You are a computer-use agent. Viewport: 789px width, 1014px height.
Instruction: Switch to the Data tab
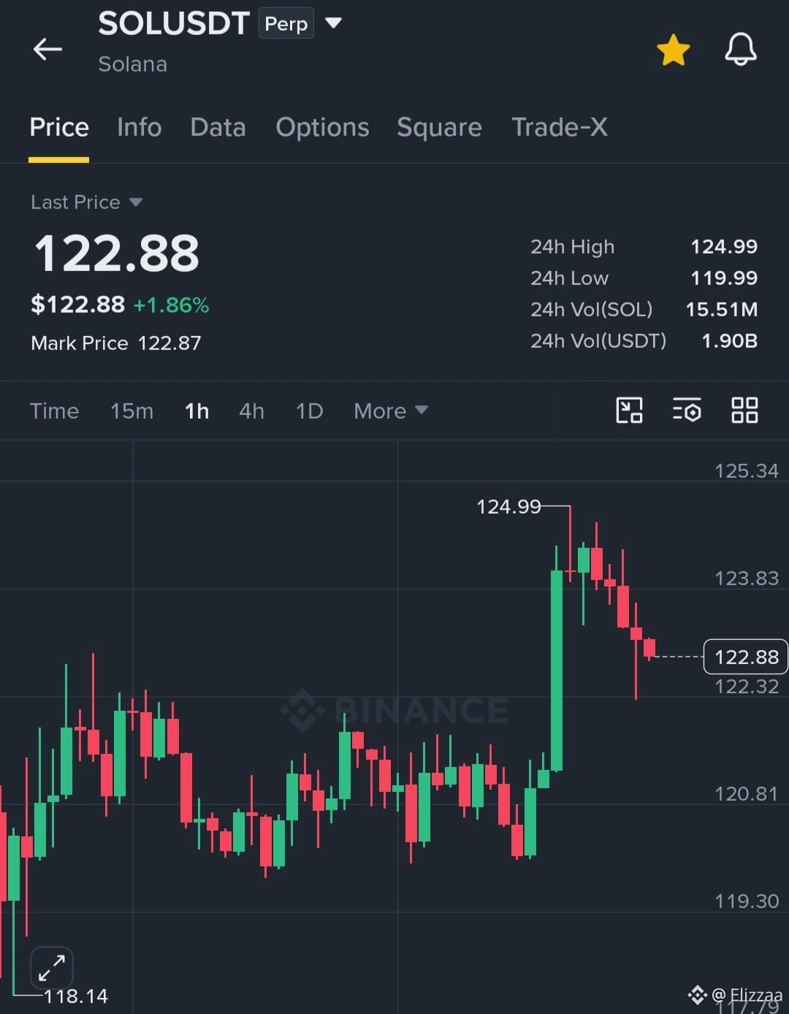pos(218,127)
